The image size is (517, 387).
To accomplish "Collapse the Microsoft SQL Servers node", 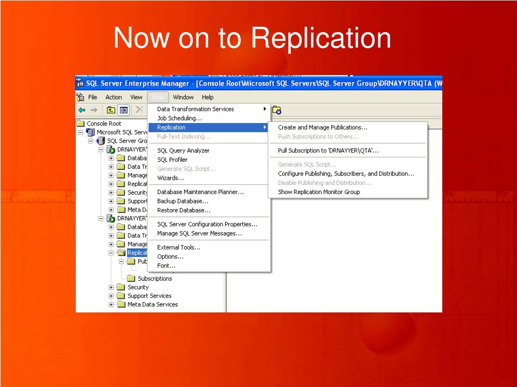I will coord(80,133).
